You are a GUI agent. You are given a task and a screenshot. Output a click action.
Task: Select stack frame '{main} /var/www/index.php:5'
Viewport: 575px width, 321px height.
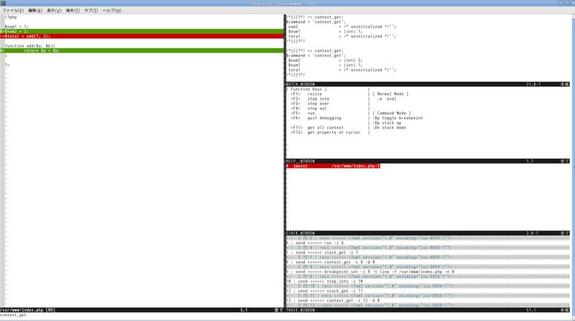coord(333,166)
